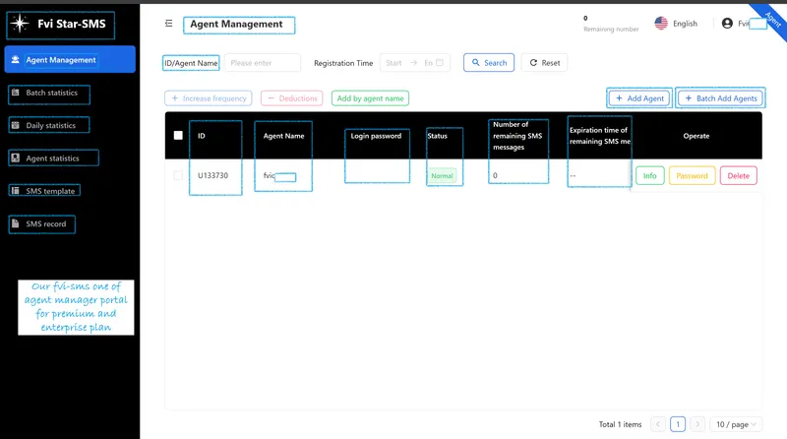Click the Remaining number counter
The width and height of the screenshot is (787, 439).
click(x=611, y=24)
